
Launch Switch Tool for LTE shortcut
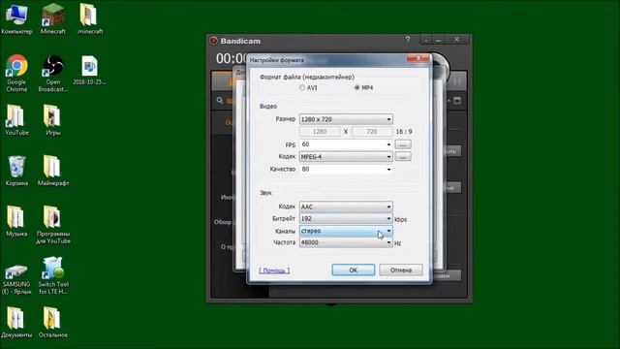[53, 275]
